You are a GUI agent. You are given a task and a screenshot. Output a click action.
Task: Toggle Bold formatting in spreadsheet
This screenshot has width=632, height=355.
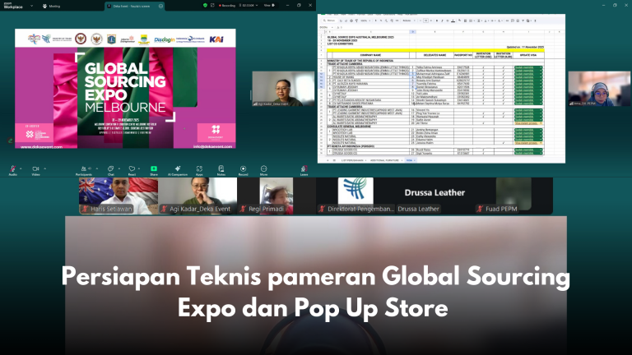coord(437,21)
